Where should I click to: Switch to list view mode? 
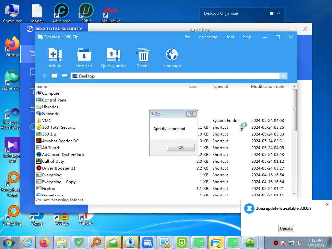pyautogui.click(x=64, y=76)
